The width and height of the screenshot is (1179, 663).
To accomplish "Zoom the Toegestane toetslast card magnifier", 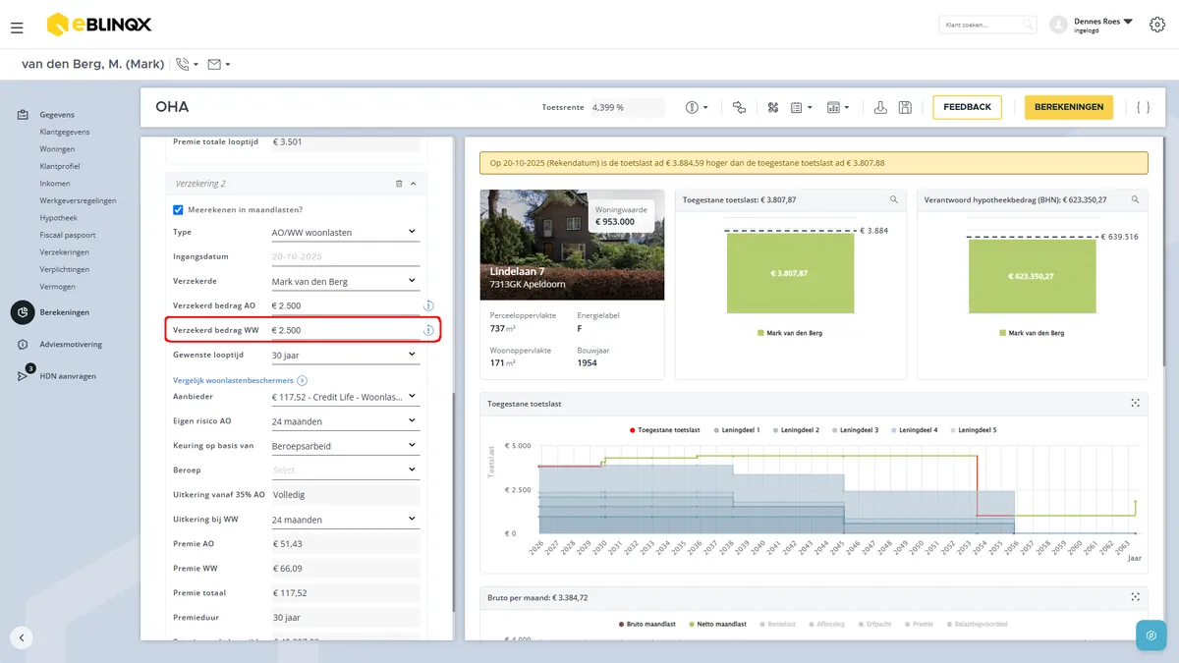I will [x=893, y=199].
